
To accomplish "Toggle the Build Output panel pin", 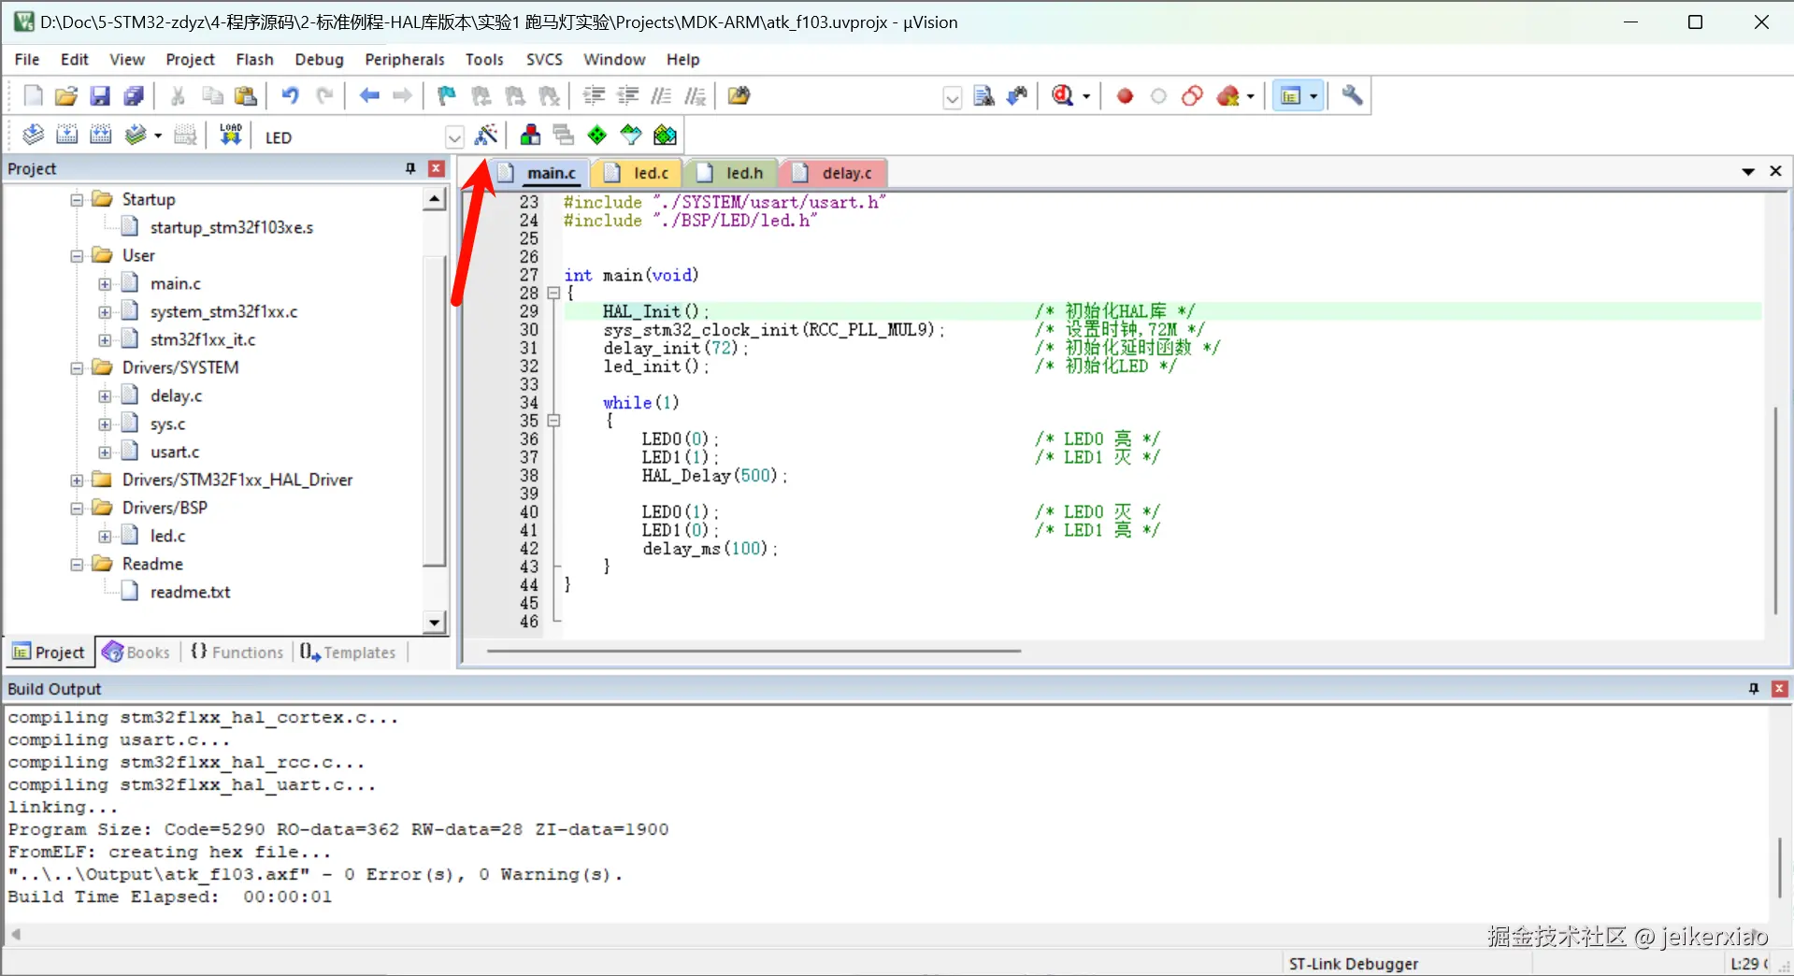I will [1753, 689].
